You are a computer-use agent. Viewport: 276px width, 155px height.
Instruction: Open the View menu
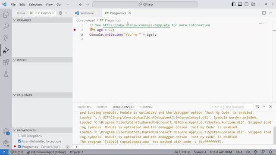(49, 4)
